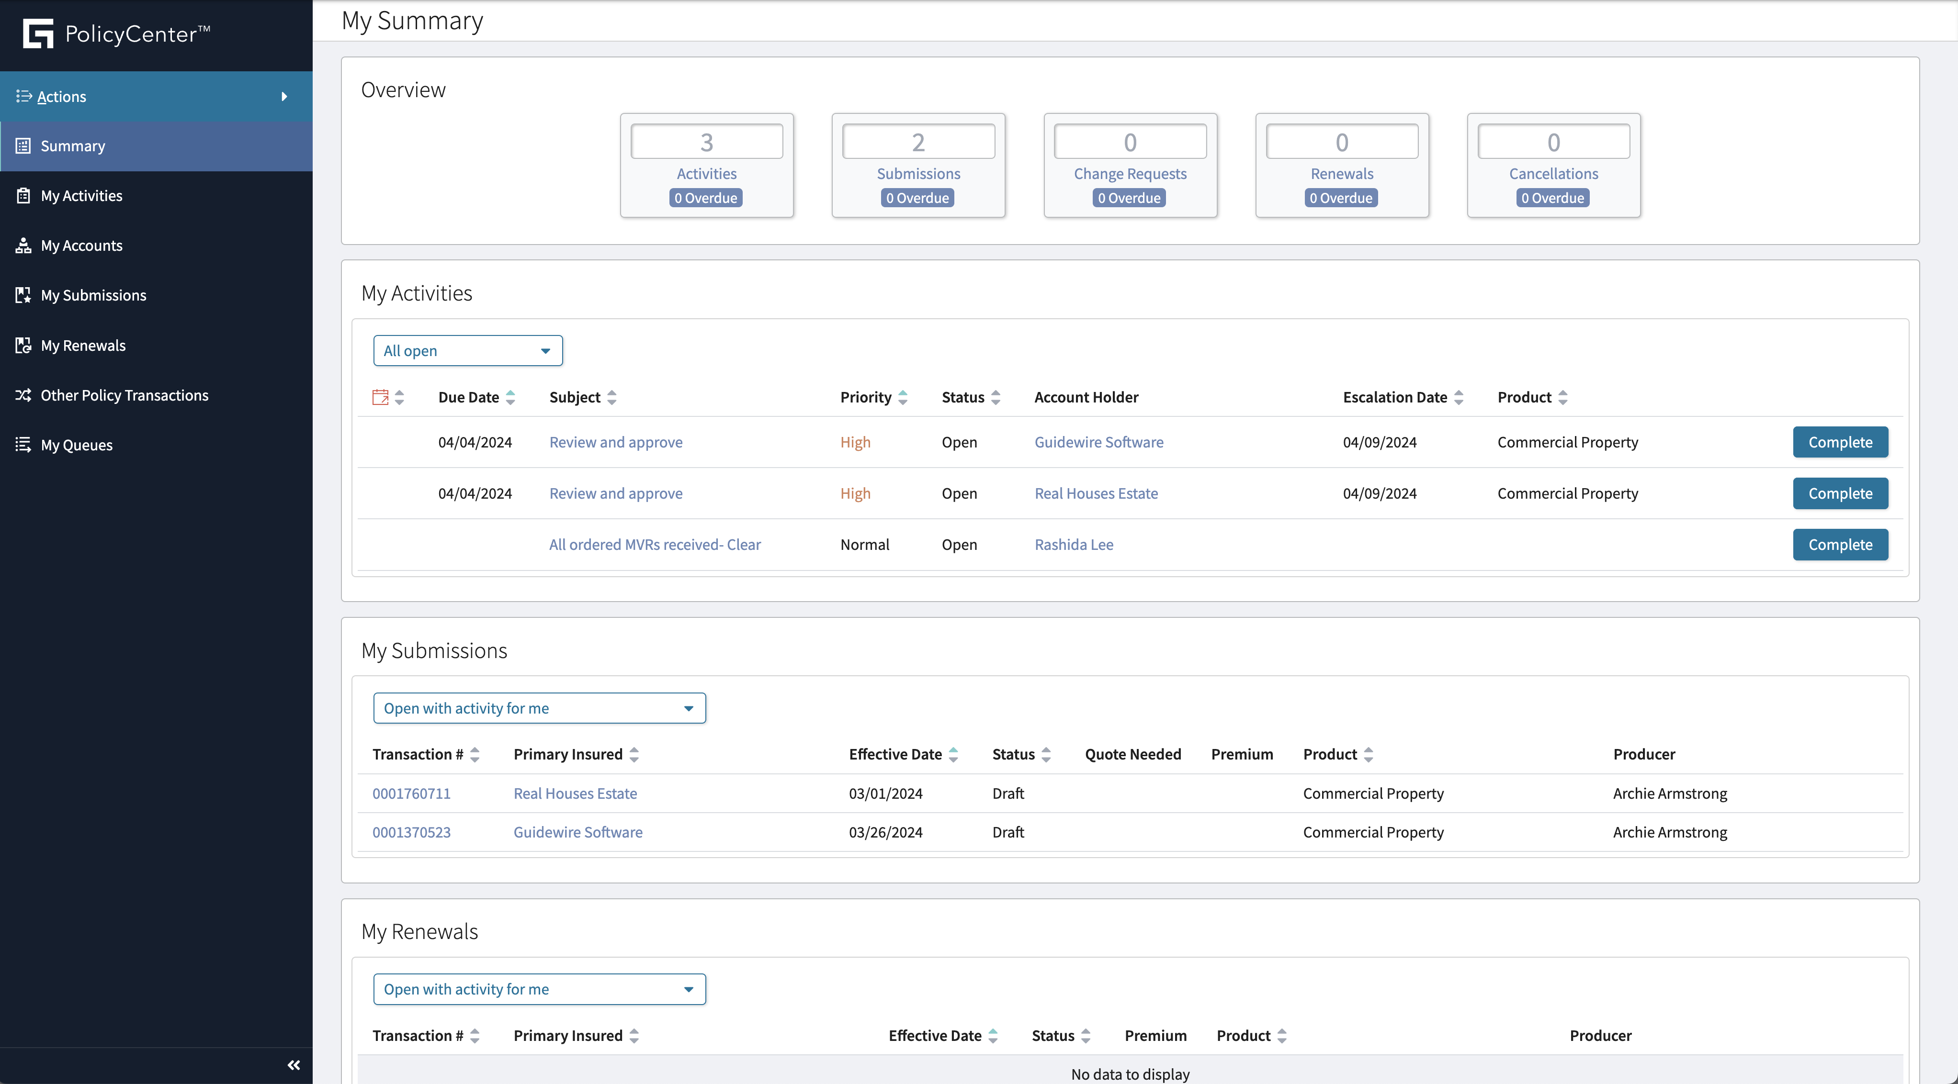Screen dimensions: 1958x1084
Task: Click the Other Policy Transactions shuffle icon
Action: tap(23, 395)
